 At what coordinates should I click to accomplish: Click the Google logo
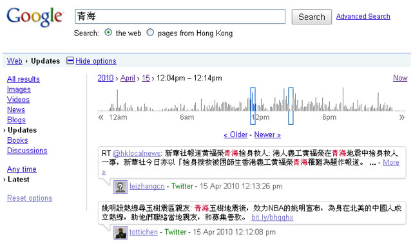pyautogui.click(x=35, y=17)
